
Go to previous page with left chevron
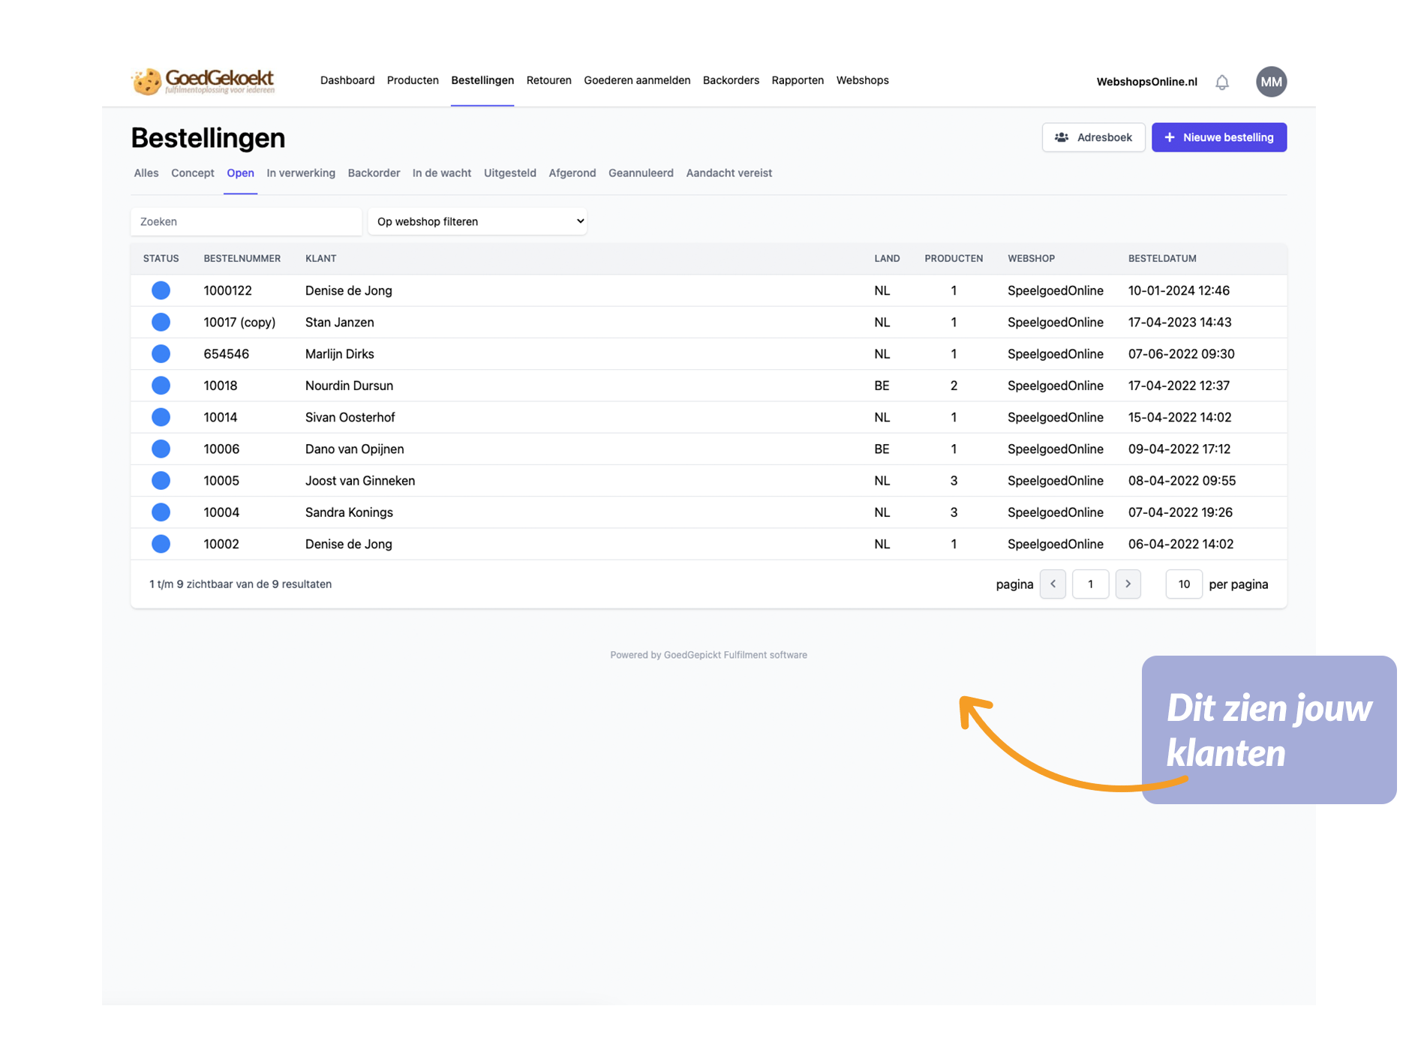click(1053, 584)
